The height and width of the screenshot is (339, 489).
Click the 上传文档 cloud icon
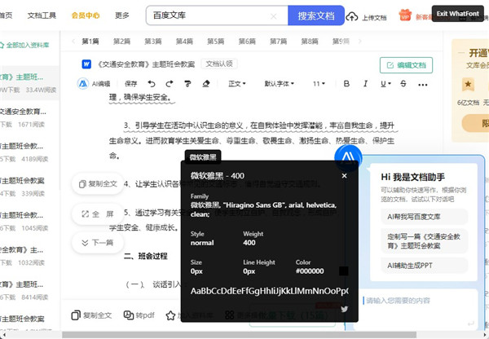(x=352, y=16)
